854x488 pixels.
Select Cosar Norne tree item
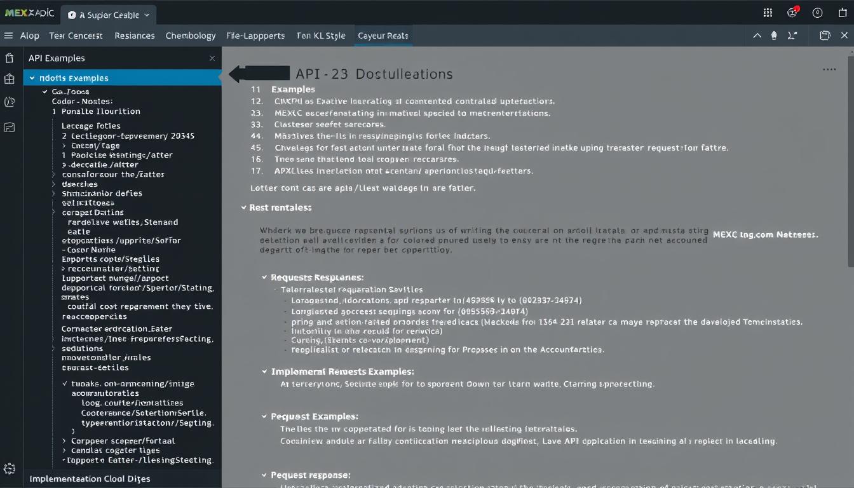(x=91, y=250)
